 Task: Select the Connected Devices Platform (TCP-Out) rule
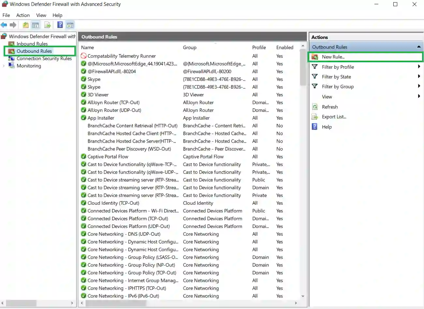[128, 219]
